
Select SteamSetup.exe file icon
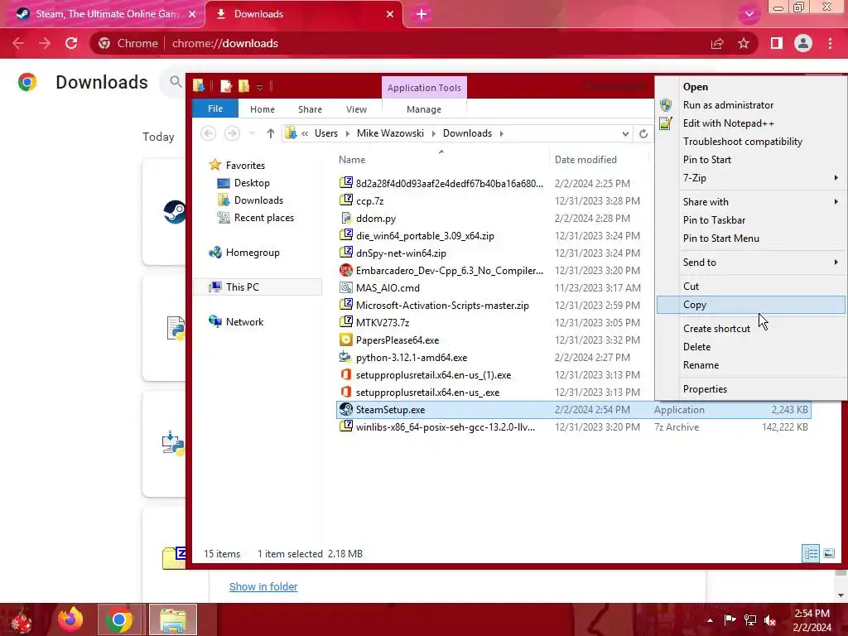click(x=346, y=409)
